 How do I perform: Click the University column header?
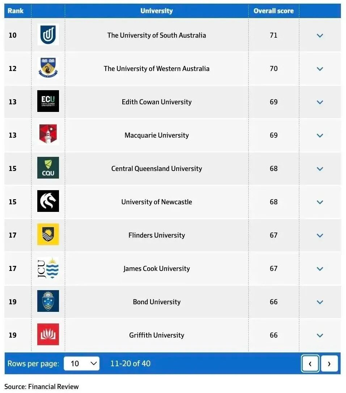pos(156,11)
